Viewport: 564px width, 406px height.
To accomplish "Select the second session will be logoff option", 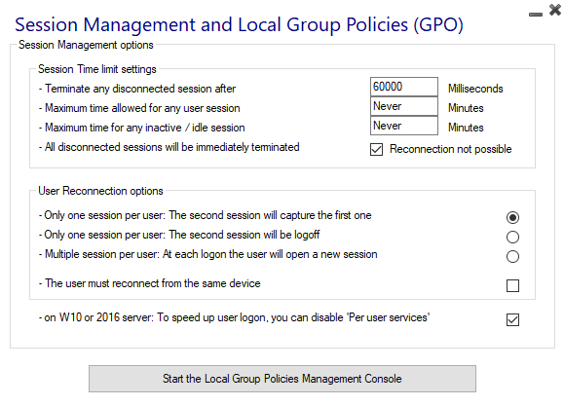I will click(x=512, y=237).
